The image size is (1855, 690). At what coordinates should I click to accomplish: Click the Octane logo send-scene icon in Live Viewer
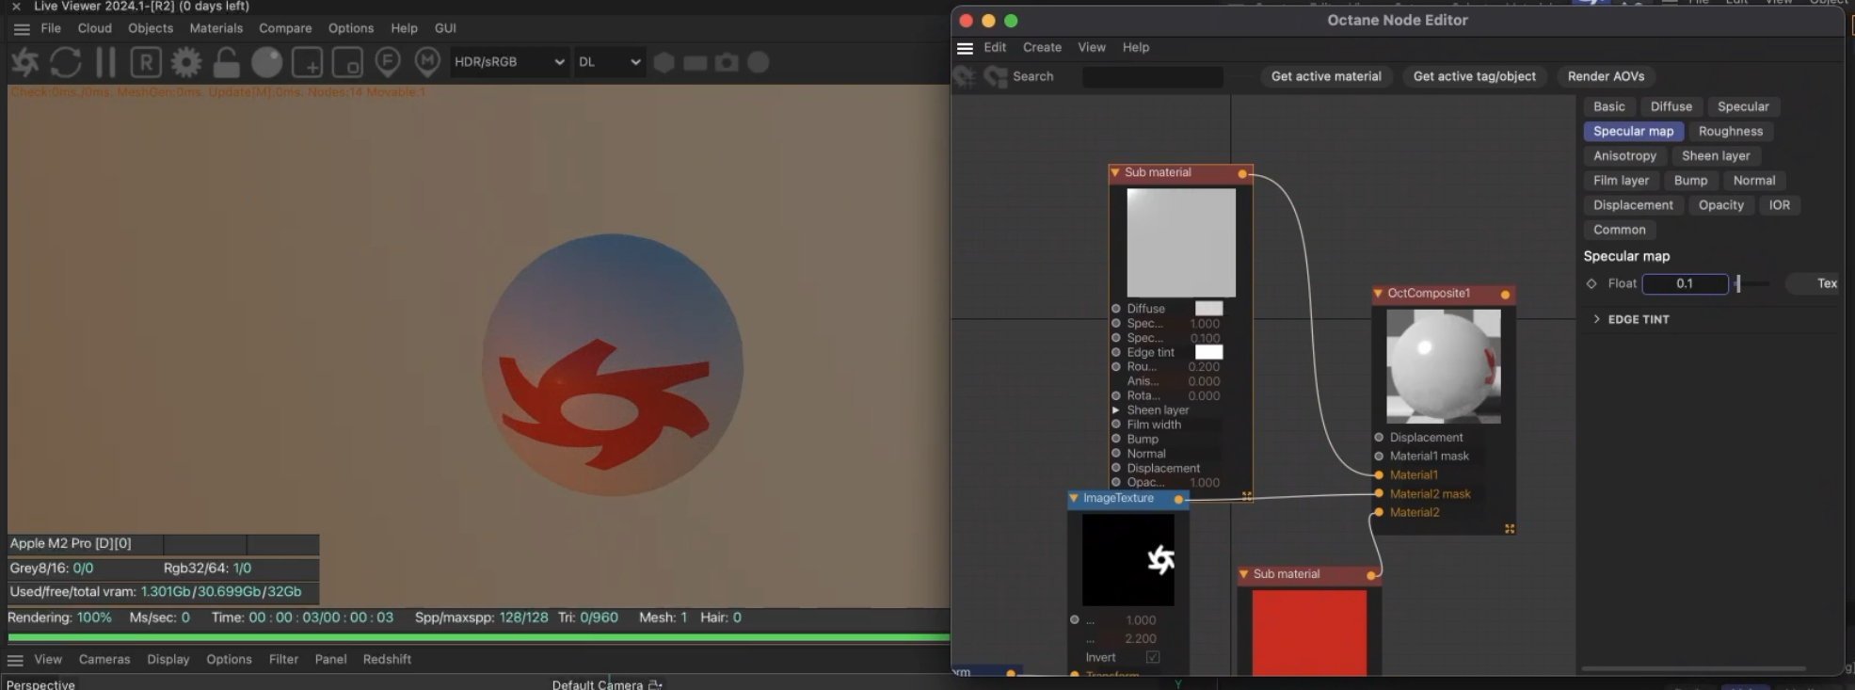pos(25,62)
